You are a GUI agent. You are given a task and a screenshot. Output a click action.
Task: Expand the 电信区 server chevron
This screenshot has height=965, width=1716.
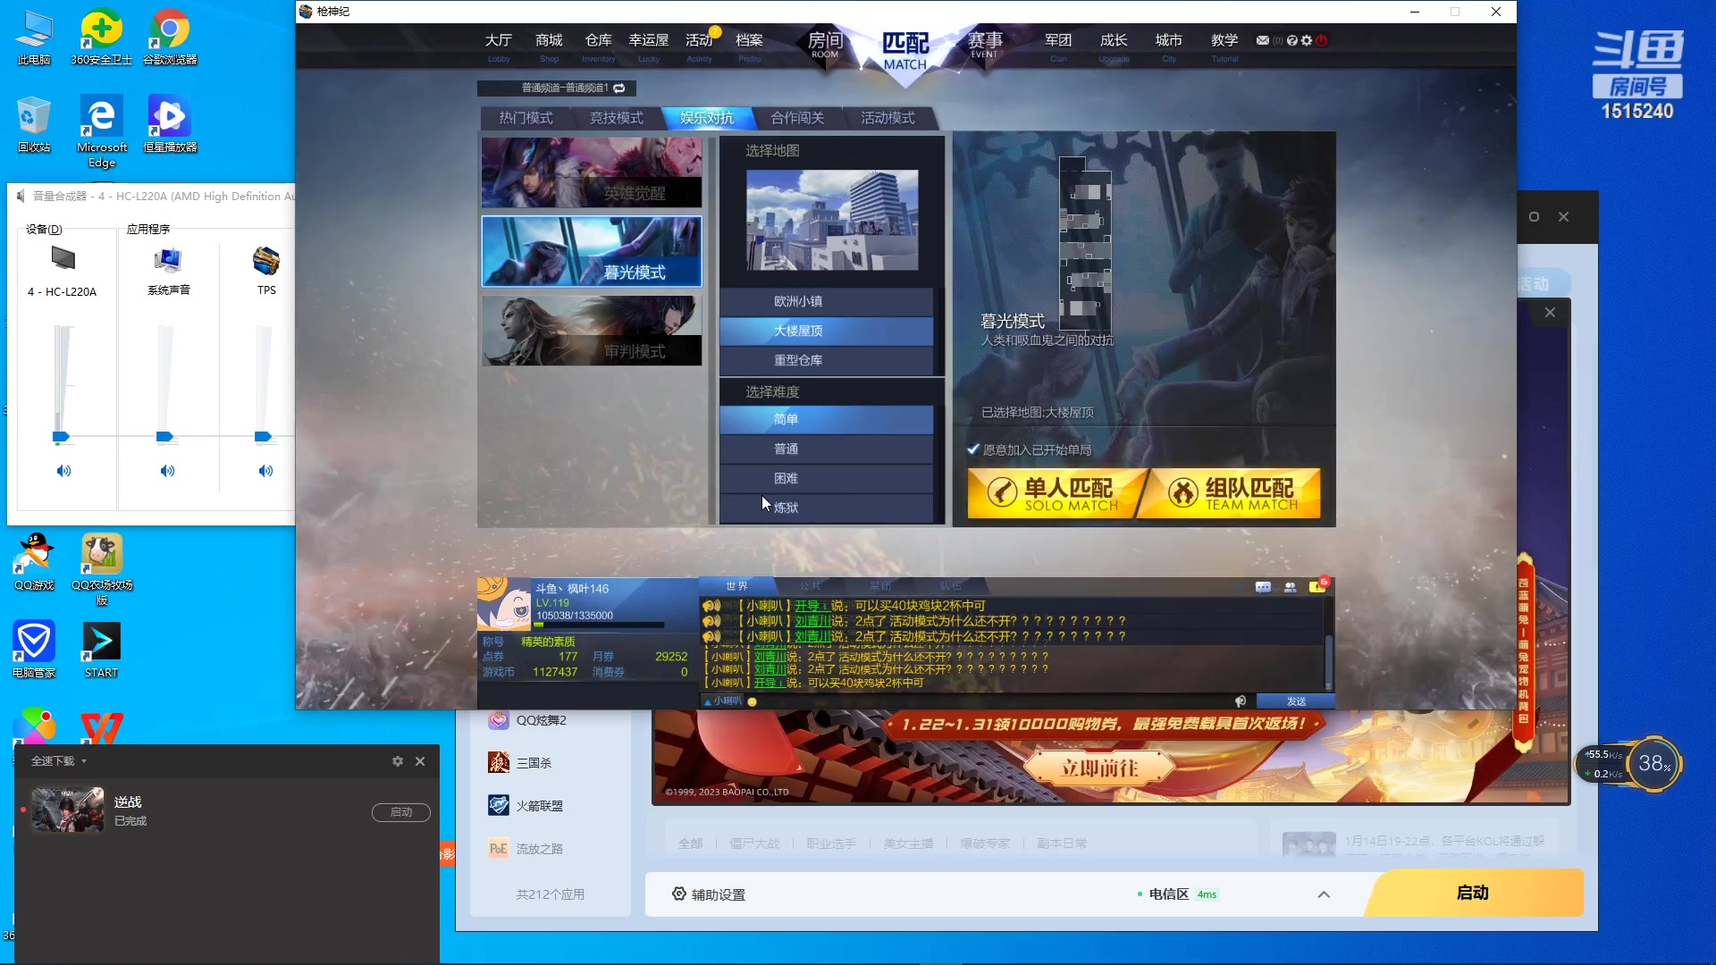point(1324,894)
